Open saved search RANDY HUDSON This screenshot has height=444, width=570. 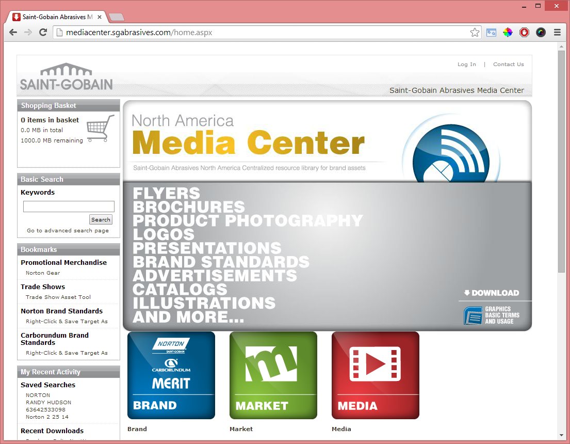click(48, 402)
